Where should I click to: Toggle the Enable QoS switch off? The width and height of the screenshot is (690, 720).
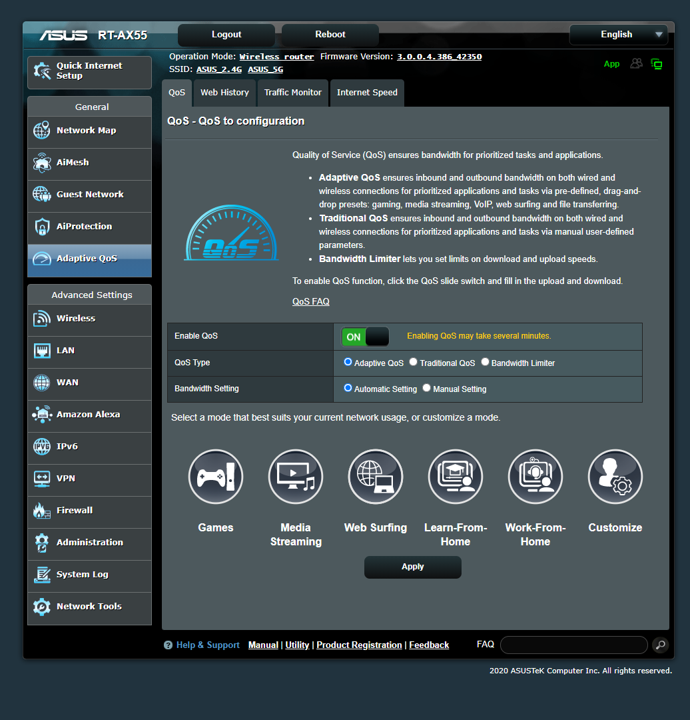[x=365, y=337]
